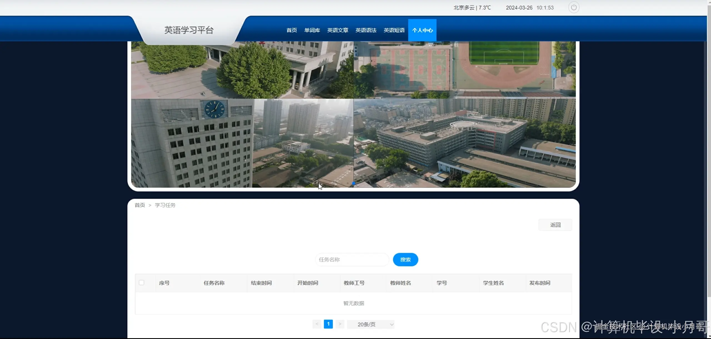The width and height of the screenshot is (711, 339).
Task: Focus the 任务名称 search input field
Action: (x=352, y=259)
